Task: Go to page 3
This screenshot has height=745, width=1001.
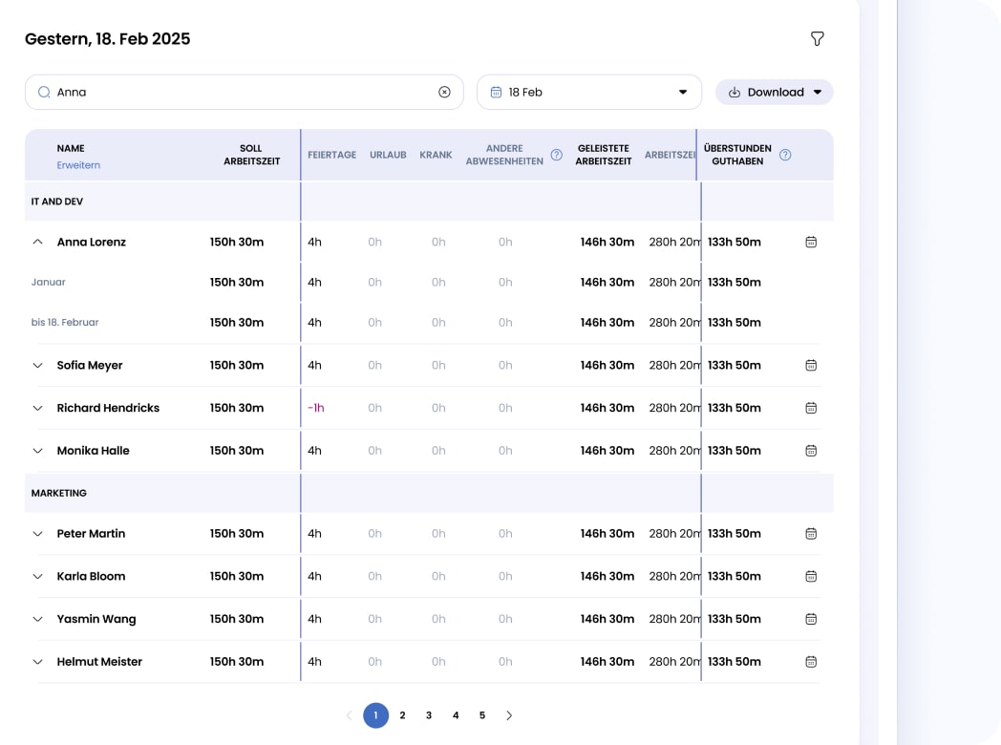Action: click(429, 715)
